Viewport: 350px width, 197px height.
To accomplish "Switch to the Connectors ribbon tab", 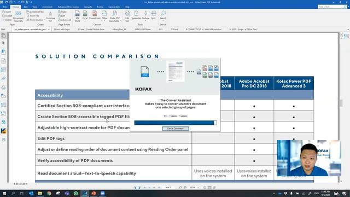I will [x=114, y=7].
